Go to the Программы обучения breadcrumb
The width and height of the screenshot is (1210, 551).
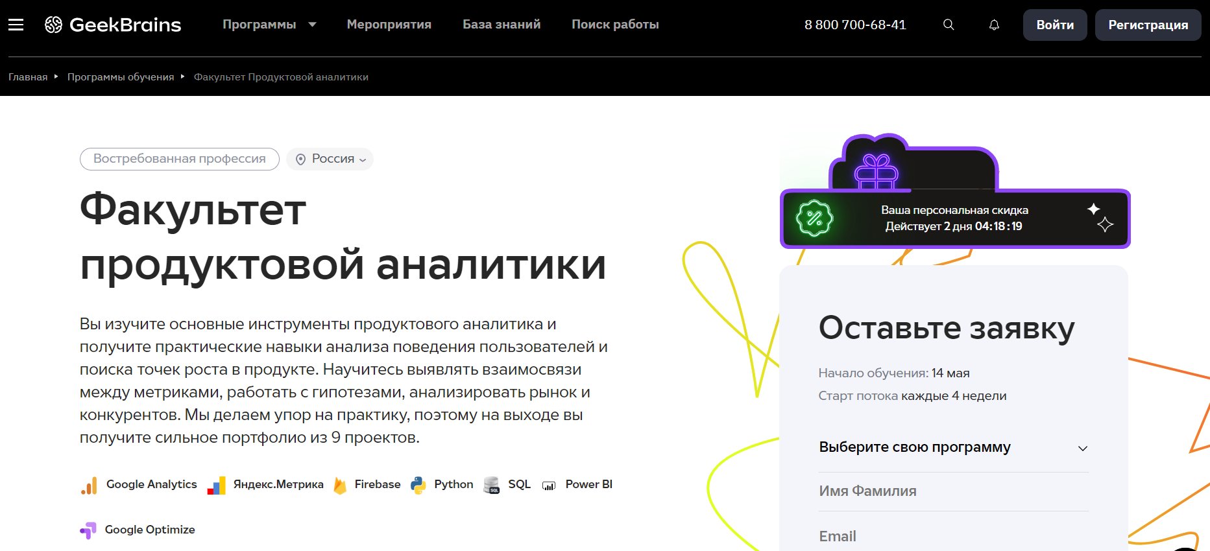(121, 76)
